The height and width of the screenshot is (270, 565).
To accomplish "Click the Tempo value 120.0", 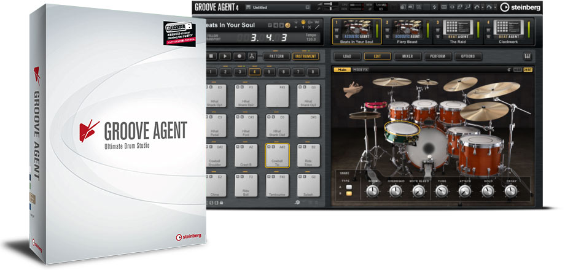I will (x=311, y=40).
